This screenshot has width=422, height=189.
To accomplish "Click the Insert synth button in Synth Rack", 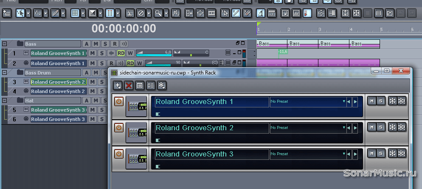I will 118,86.
